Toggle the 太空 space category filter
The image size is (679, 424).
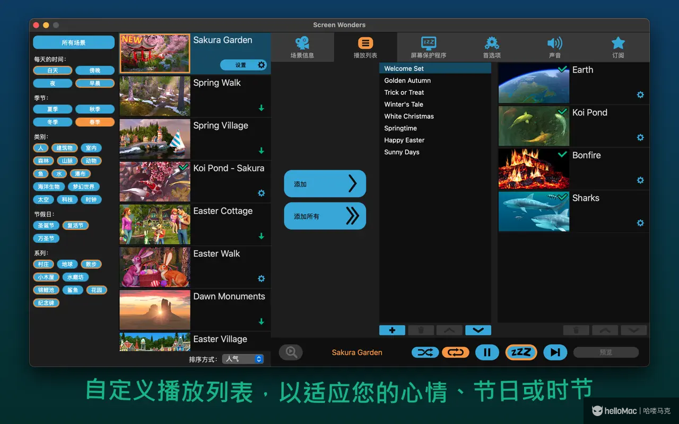(43, 200)
